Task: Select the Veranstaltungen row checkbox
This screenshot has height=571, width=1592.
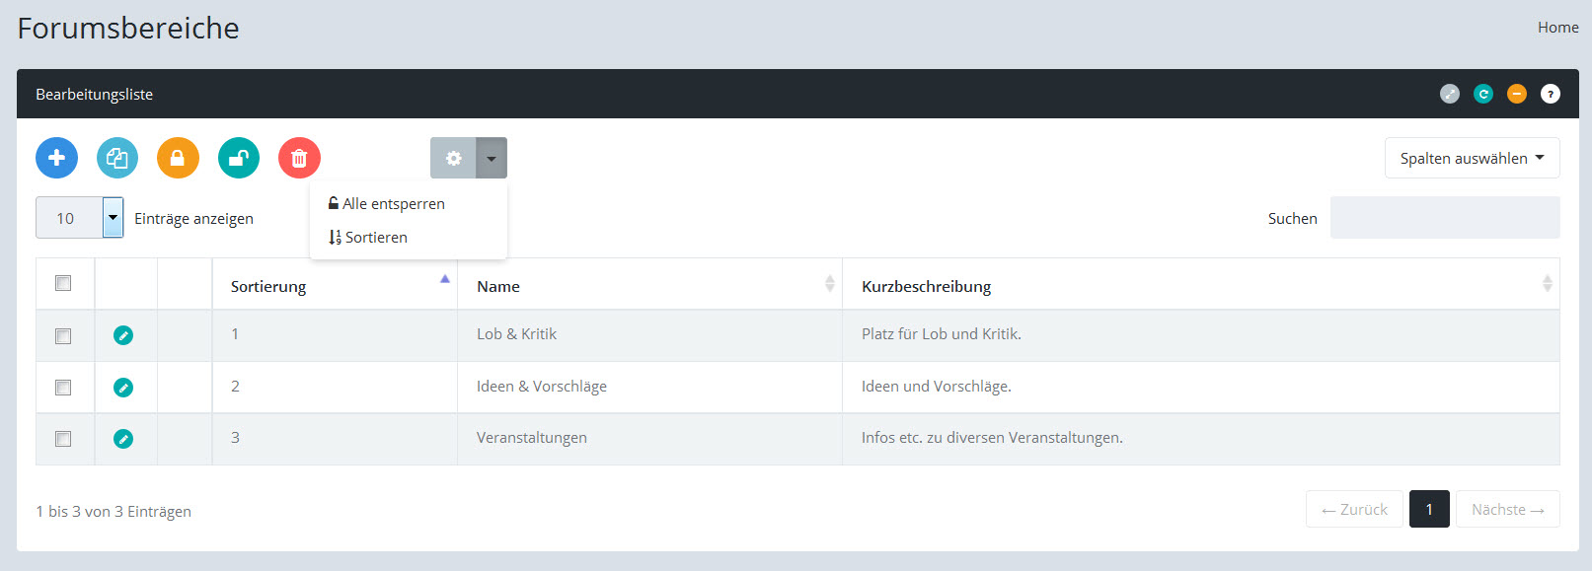Action: (63, 439)
